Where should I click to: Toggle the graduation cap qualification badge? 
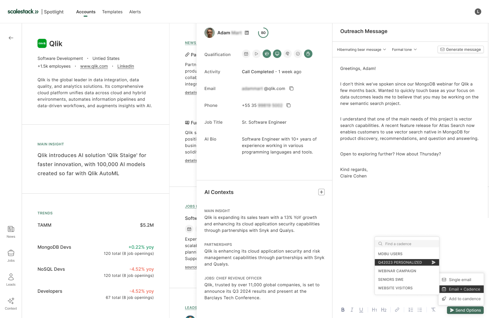click(x=267, y=54)
